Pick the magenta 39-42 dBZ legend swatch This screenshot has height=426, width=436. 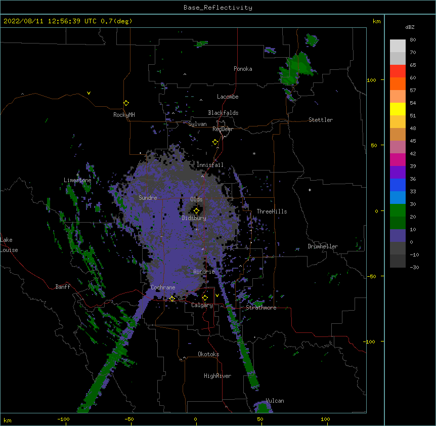(398, 159)
